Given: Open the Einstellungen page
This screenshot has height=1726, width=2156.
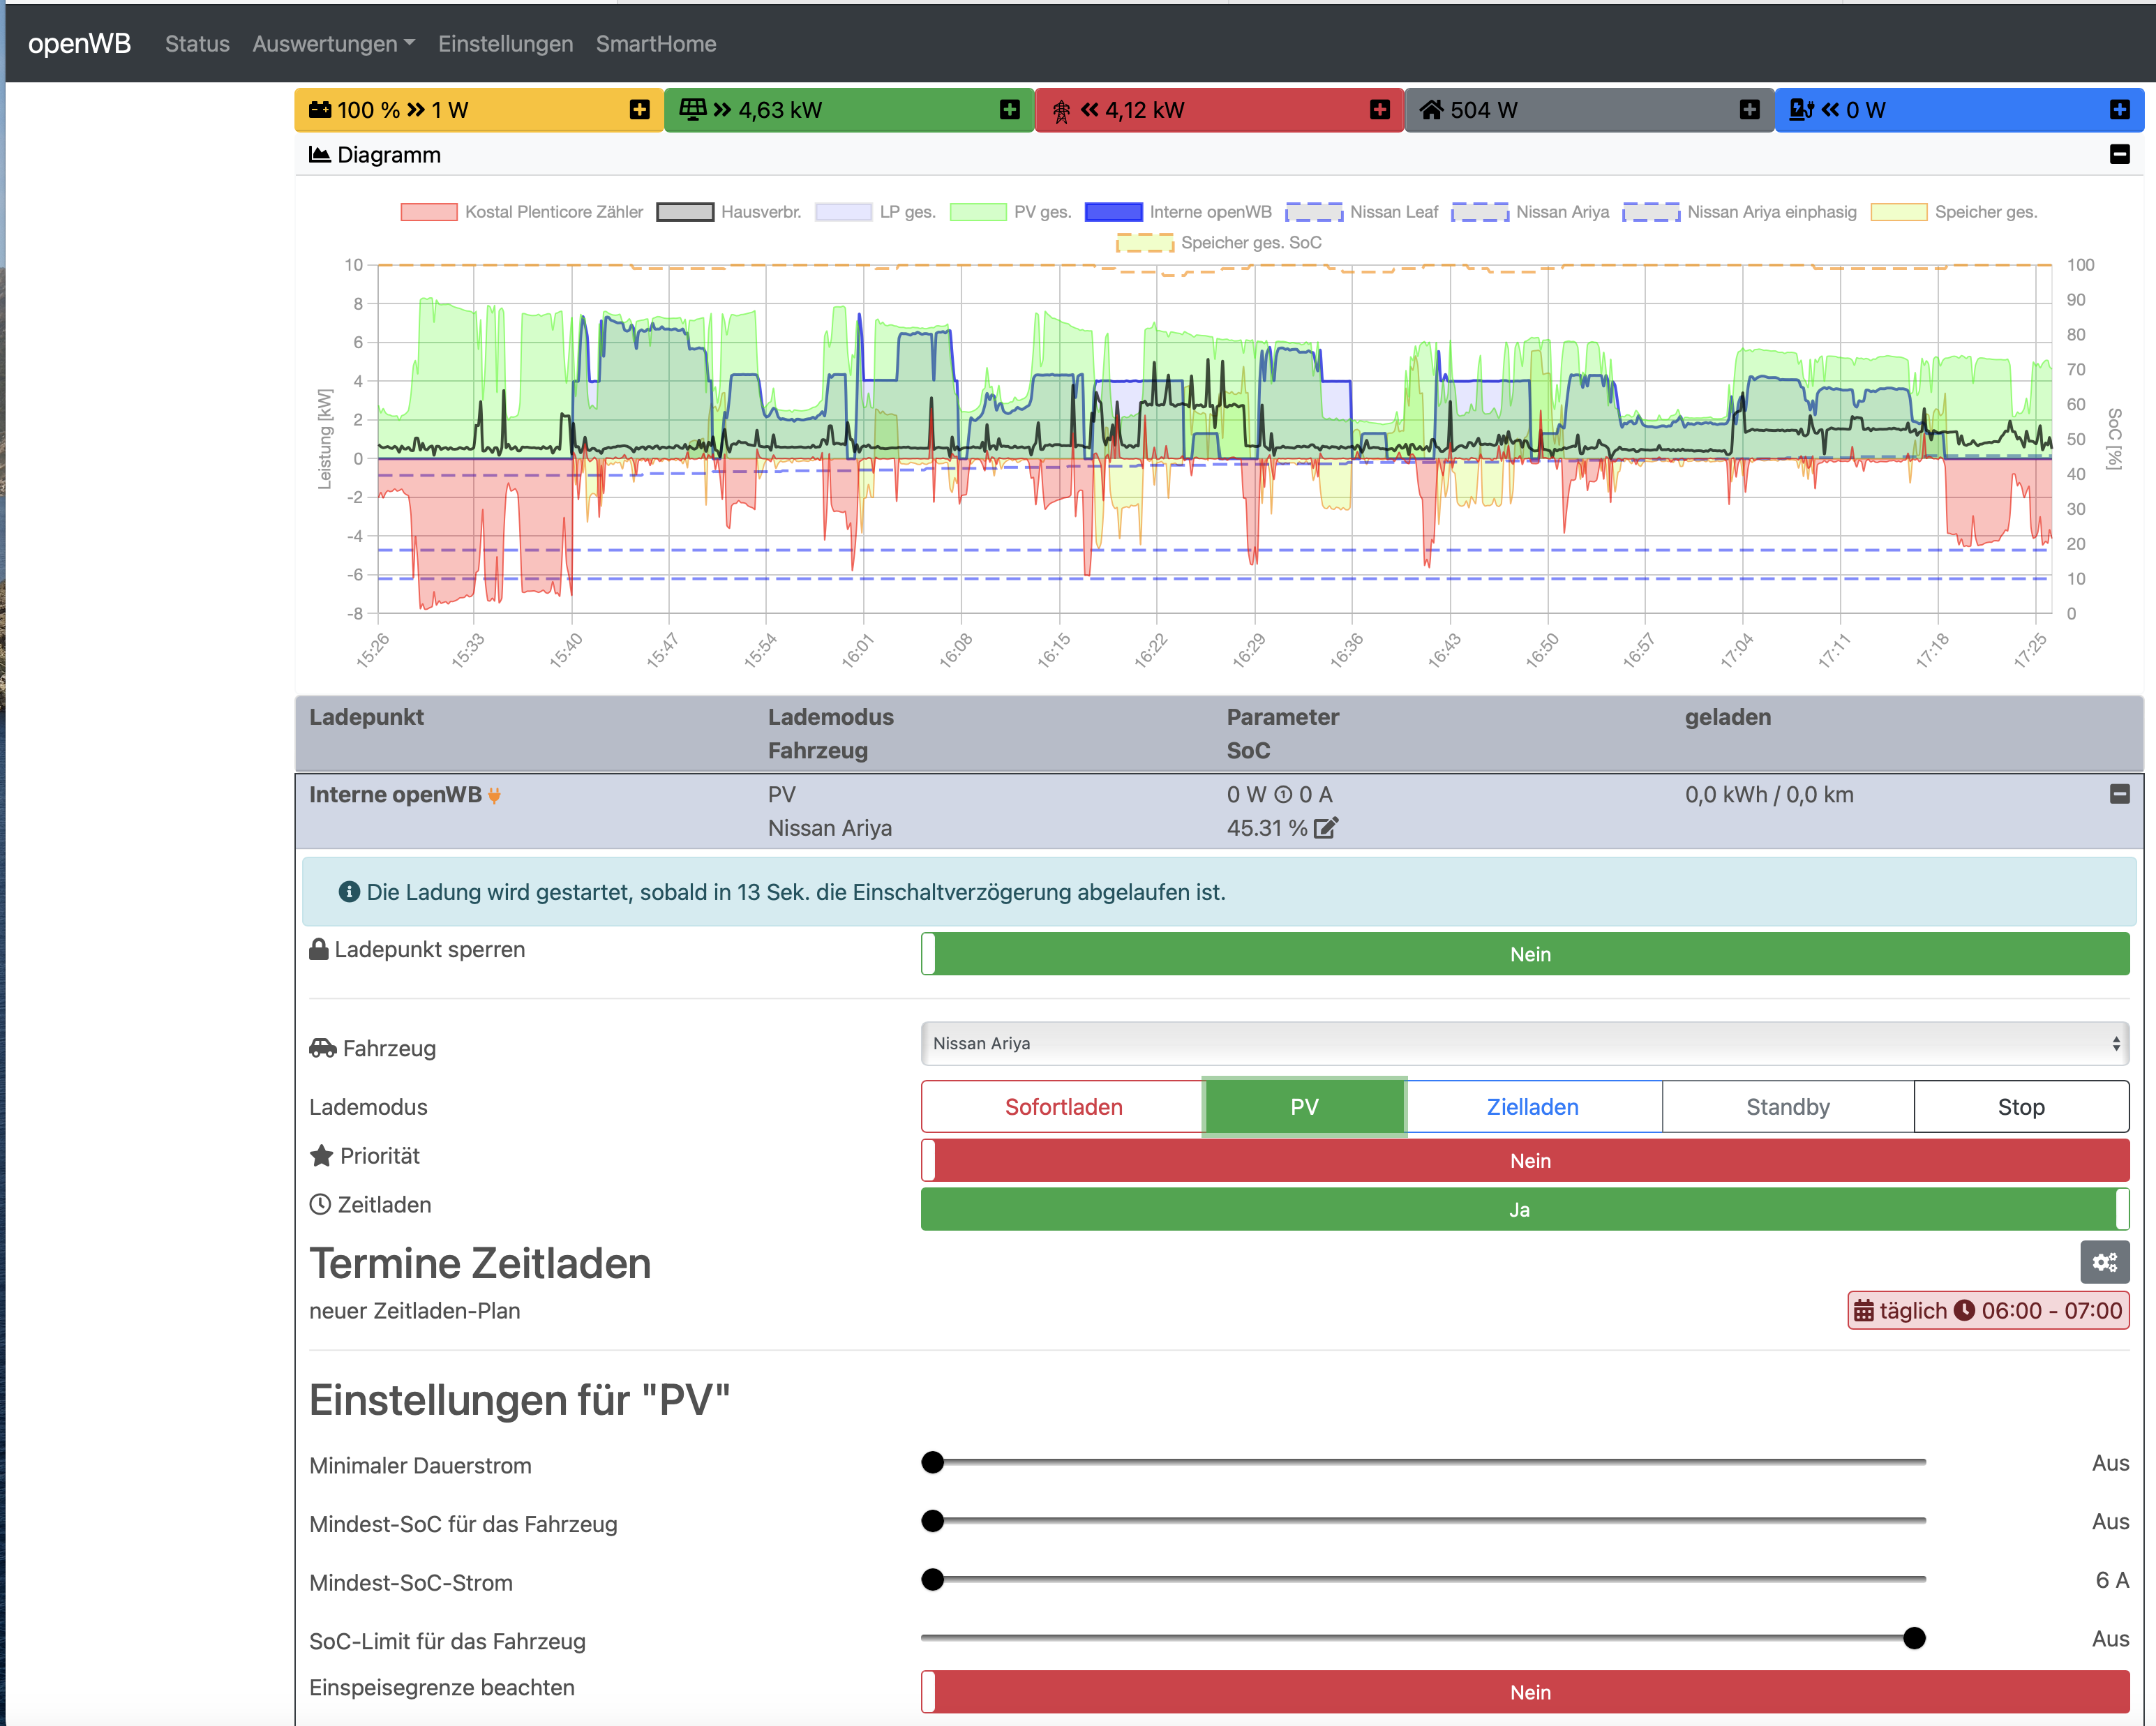Looking at the screenshot, I should (505, 44).
